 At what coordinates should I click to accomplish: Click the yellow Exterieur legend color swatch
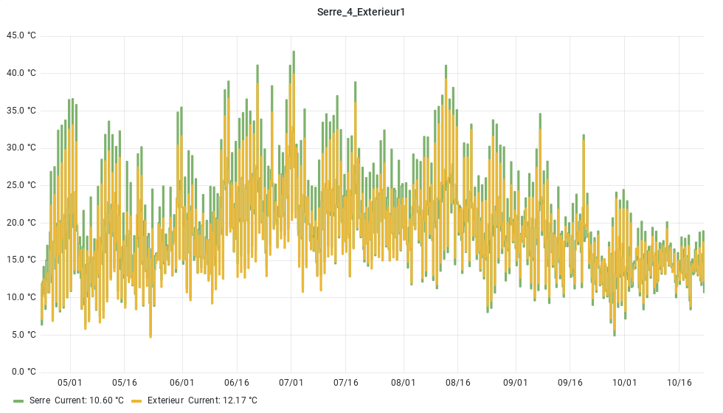(136, 400)
